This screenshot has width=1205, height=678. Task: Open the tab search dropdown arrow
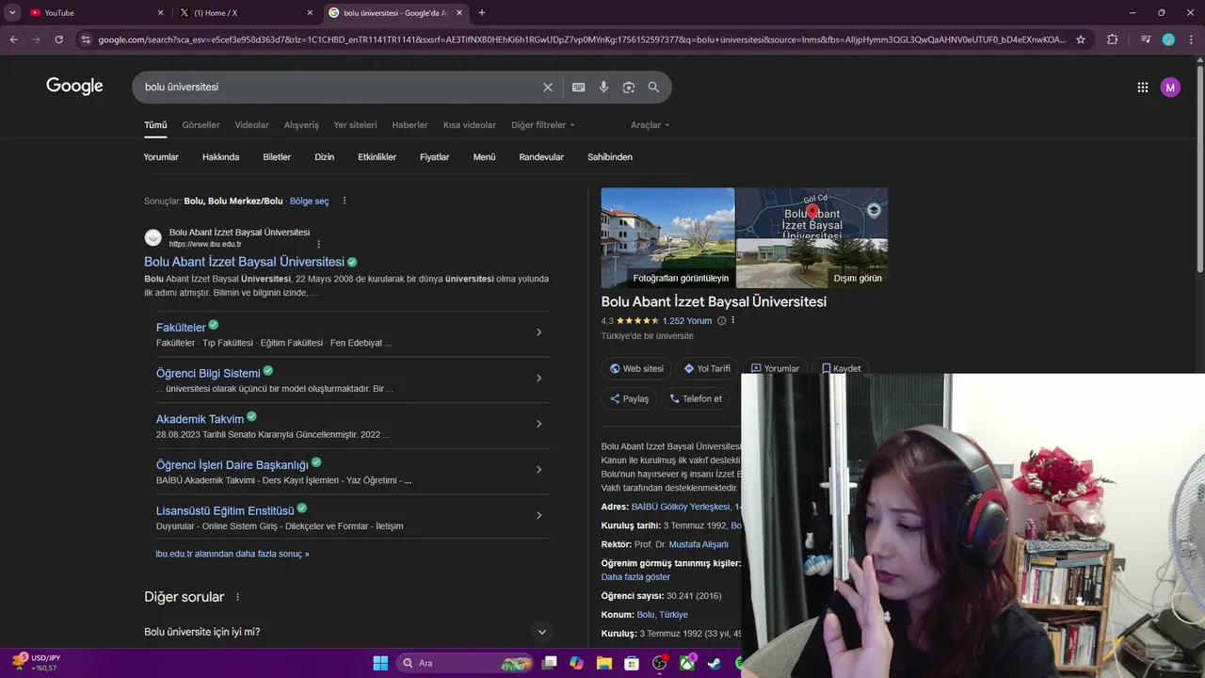(12, 12)
